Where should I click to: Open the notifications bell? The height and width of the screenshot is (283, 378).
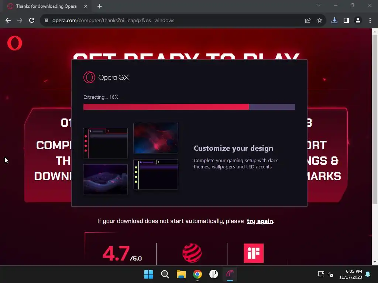click(x=368, y=274)
